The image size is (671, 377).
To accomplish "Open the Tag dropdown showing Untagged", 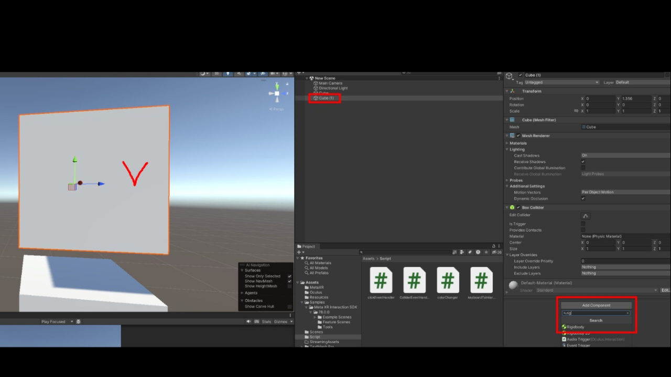I will (x=562, y=82).
